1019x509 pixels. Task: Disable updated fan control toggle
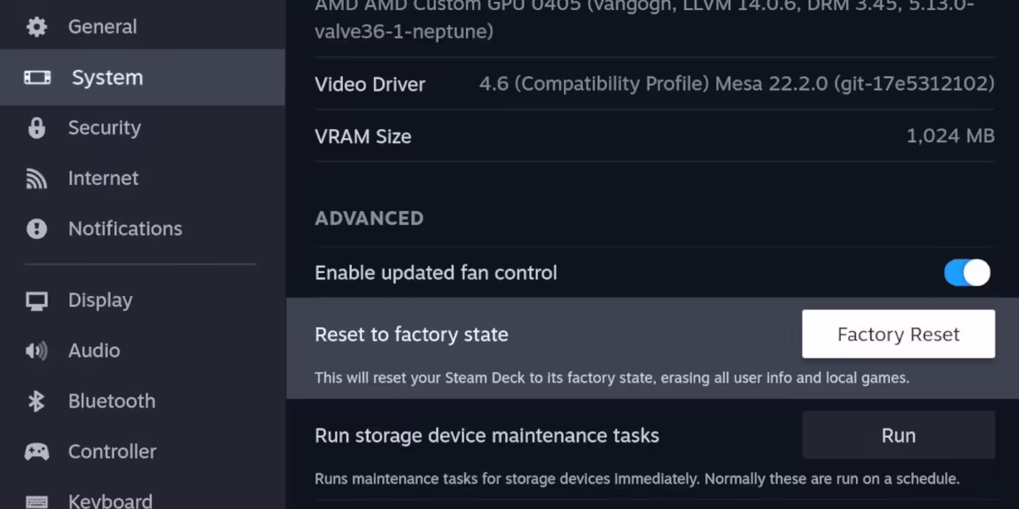(x=967, y=273)
